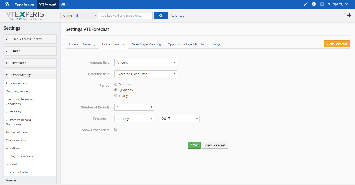Viewport: 355px width, 185px height.
Task: Select the Monthly period radio button
Action: coord(116,84)
